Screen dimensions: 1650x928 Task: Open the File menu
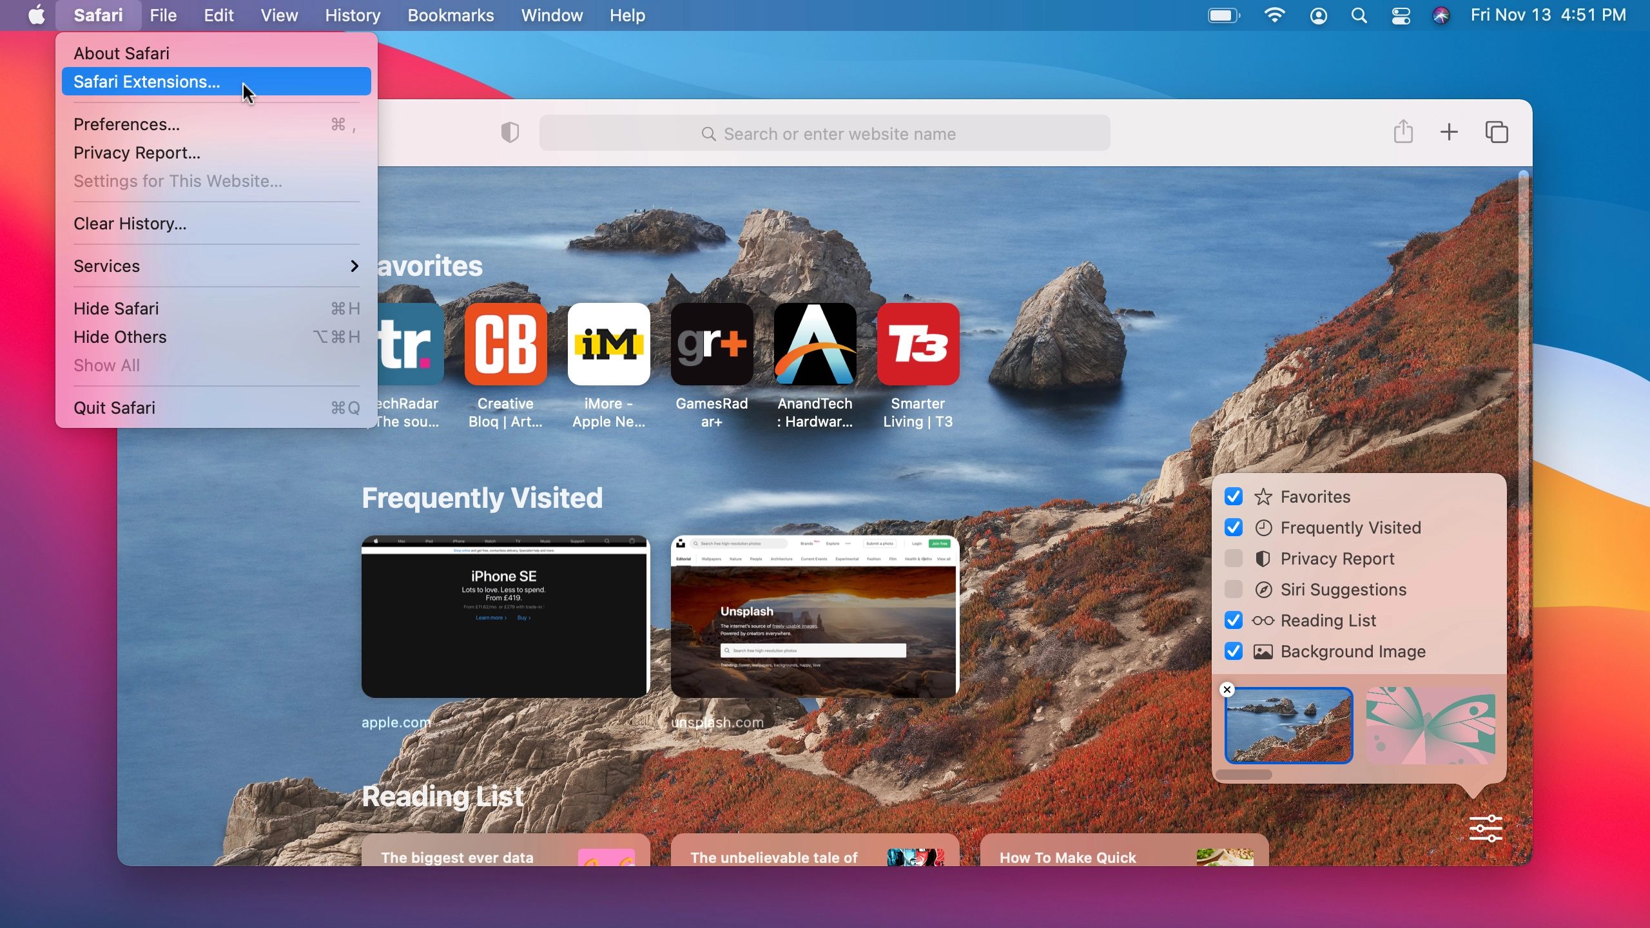163,15
